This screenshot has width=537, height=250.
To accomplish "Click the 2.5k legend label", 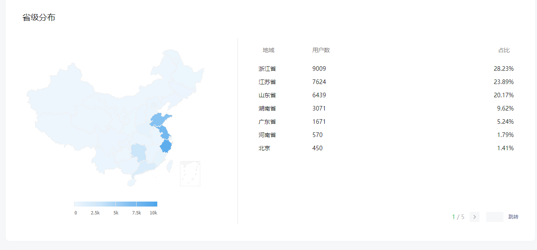I will coord(95,213).
